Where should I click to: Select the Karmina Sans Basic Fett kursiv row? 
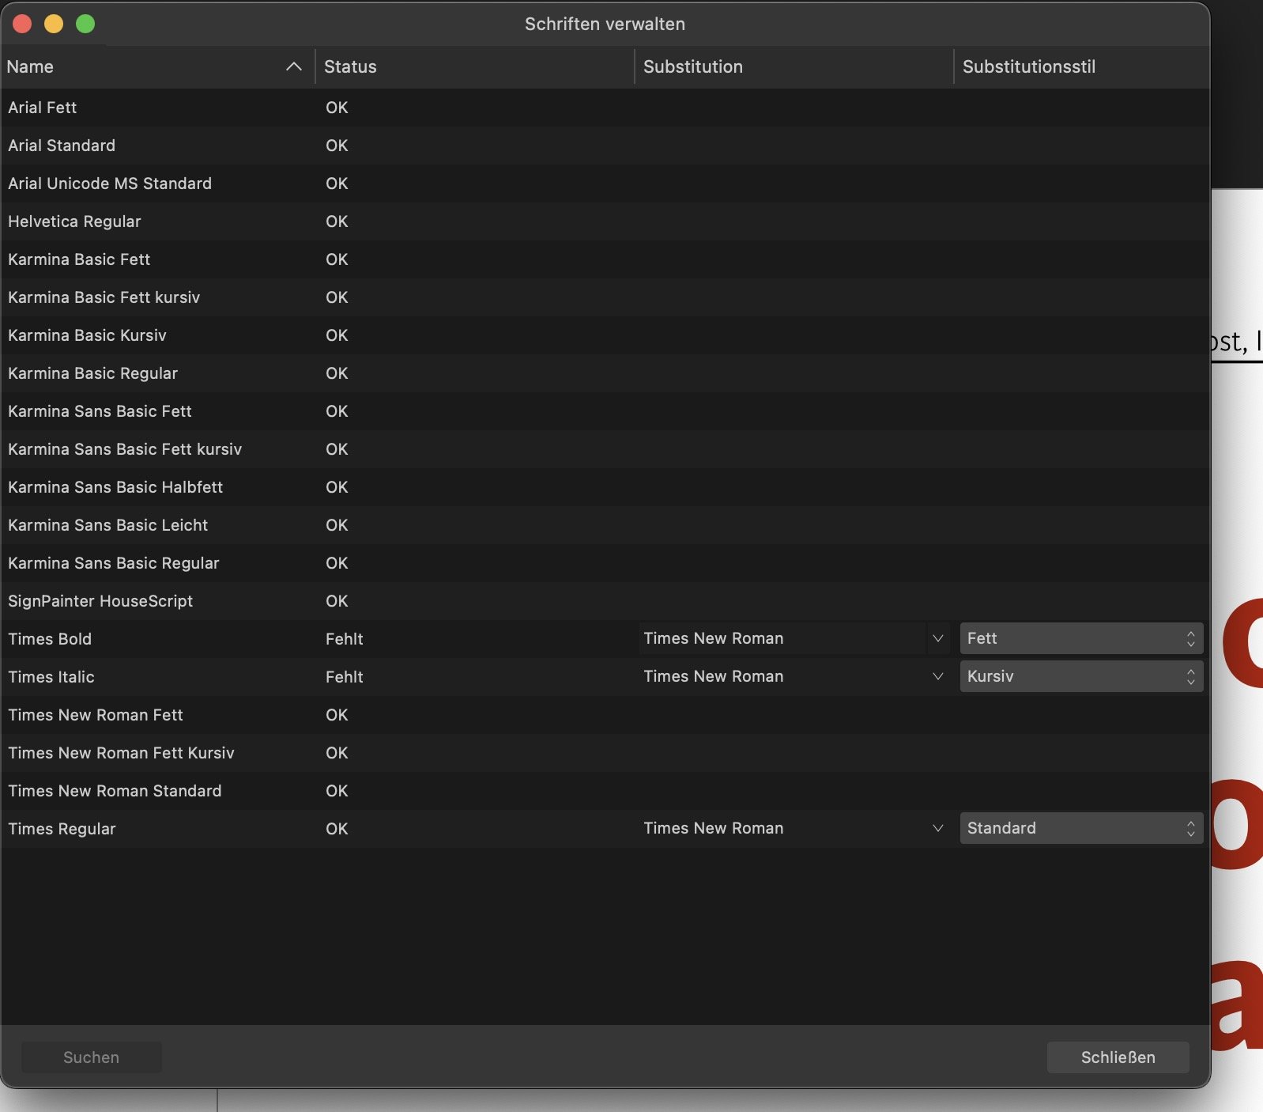point(605,449)
